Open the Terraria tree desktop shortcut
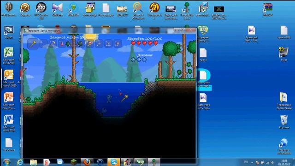Image resolution: width=295 pixels, height=166 pixels. [187, 10]
